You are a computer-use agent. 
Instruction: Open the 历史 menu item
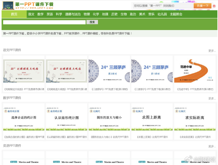point(114,14)
